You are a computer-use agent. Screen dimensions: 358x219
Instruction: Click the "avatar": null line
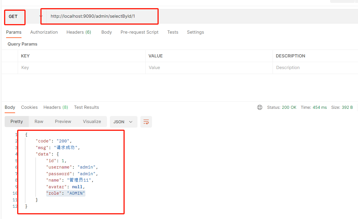[x=66, y=187]
